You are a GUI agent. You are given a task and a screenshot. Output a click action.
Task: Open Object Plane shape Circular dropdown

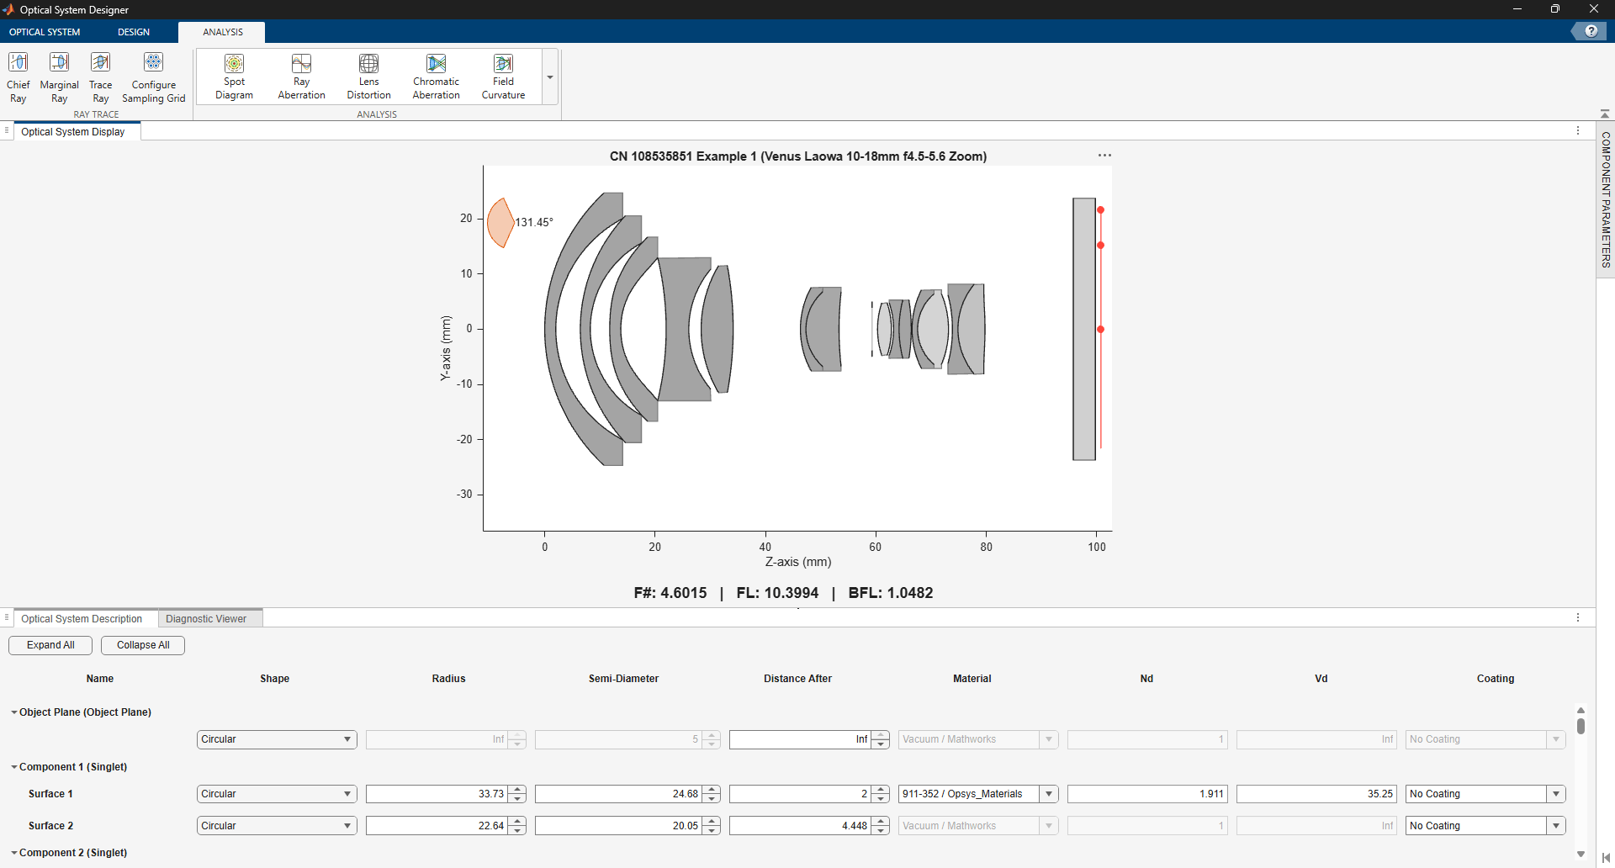[277, 739]
